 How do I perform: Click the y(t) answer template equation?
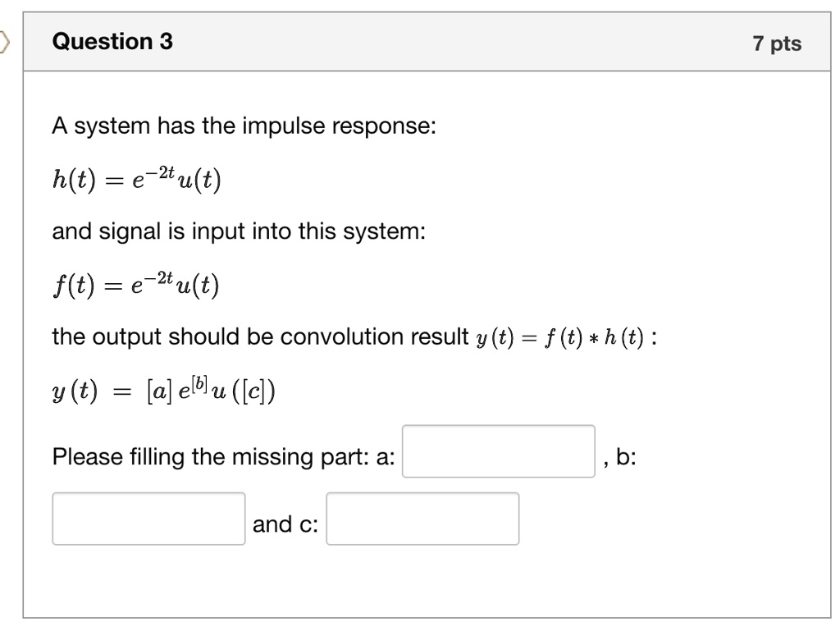pyautogui.click(x=164, y=390)
